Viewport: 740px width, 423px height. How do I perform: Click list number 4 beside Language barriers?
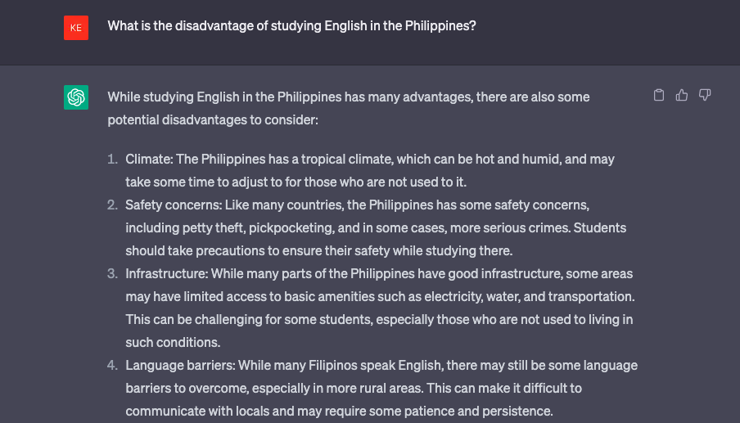pos(112,366)
